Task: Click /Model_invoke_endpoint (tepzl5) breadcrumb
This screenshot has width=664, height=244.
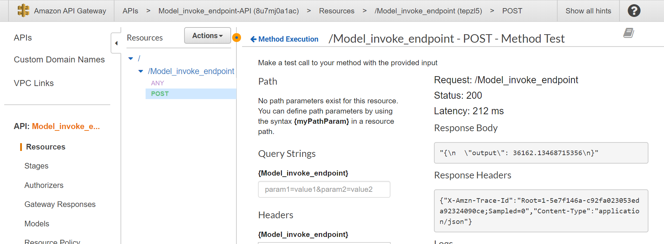Action: [428, 11]
